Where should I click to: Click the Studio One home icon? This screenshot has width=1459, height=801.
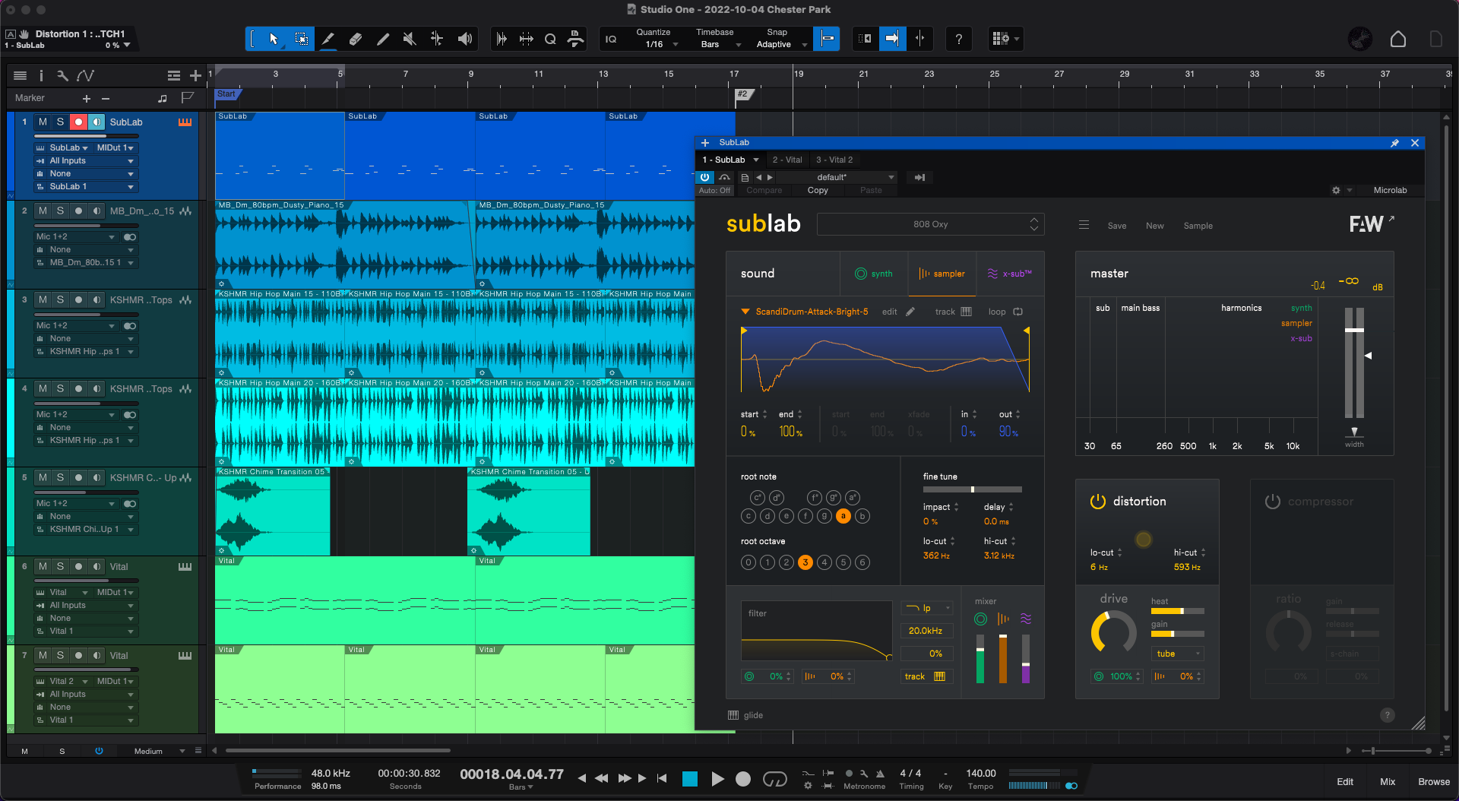1398,39
